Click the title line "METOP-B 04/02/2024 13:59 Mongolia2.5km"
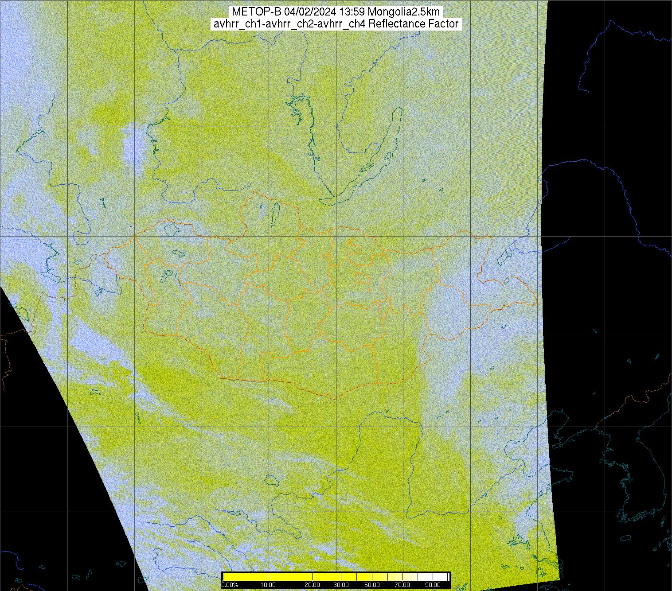Image resolution: width=672 pixels, height=591 pixels. 336,12
